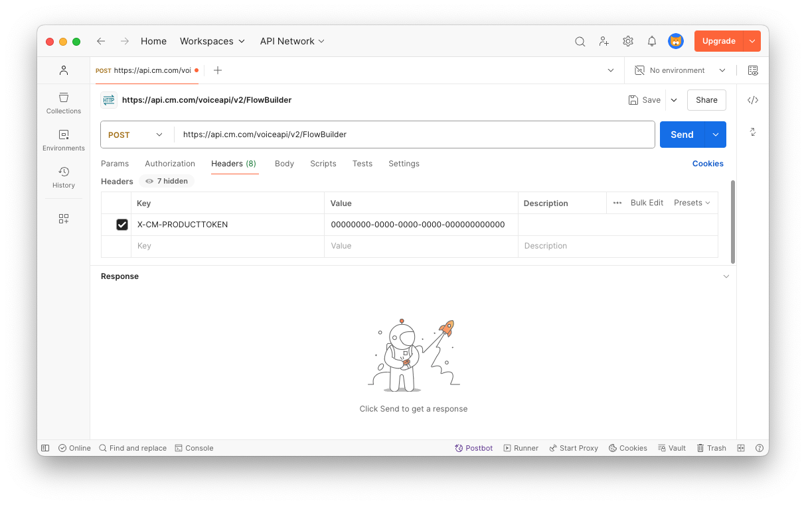Viewport: 806px width, 505px height.
Task: Switch to the Params tab
Action: (x=115, y=164)
